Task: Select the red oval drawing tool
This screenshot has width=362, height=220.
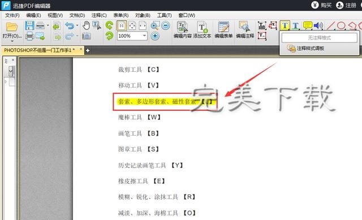Action: (341, 25)
